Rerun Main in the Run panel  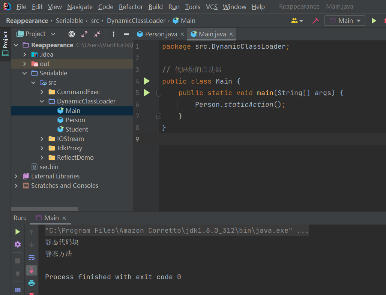pyautogui.click(x=18, y=232)
